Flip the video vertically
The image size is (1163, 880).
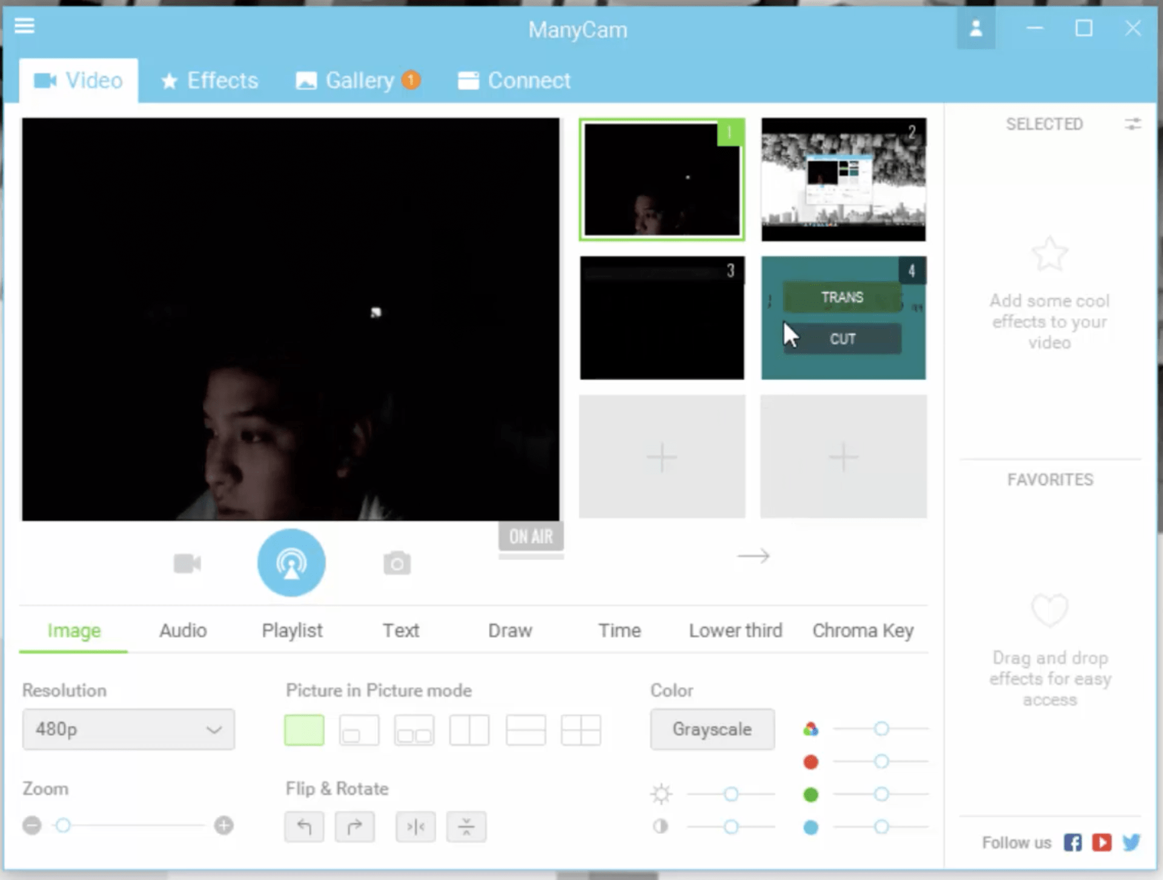point(466,827)
